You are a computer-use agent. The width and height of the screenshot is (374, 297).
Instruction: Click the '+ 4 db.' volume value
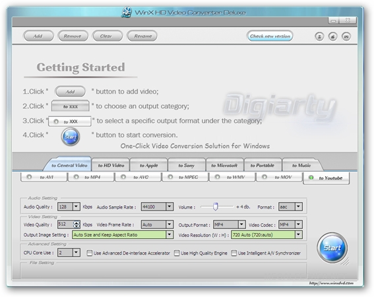point(243,207)
